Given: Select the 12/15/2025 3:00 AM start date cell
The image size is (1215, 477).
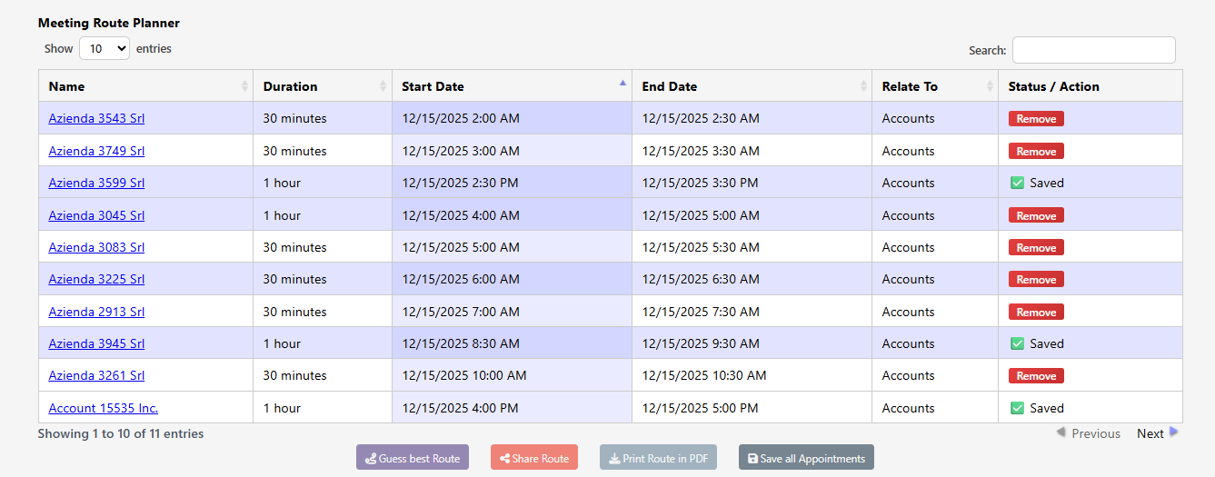Looking at the screenshot, I should point(512,151).
